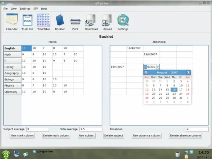Click the Subject average field
Viewport: 212px width, 159px height.
[x=38, y=129]
